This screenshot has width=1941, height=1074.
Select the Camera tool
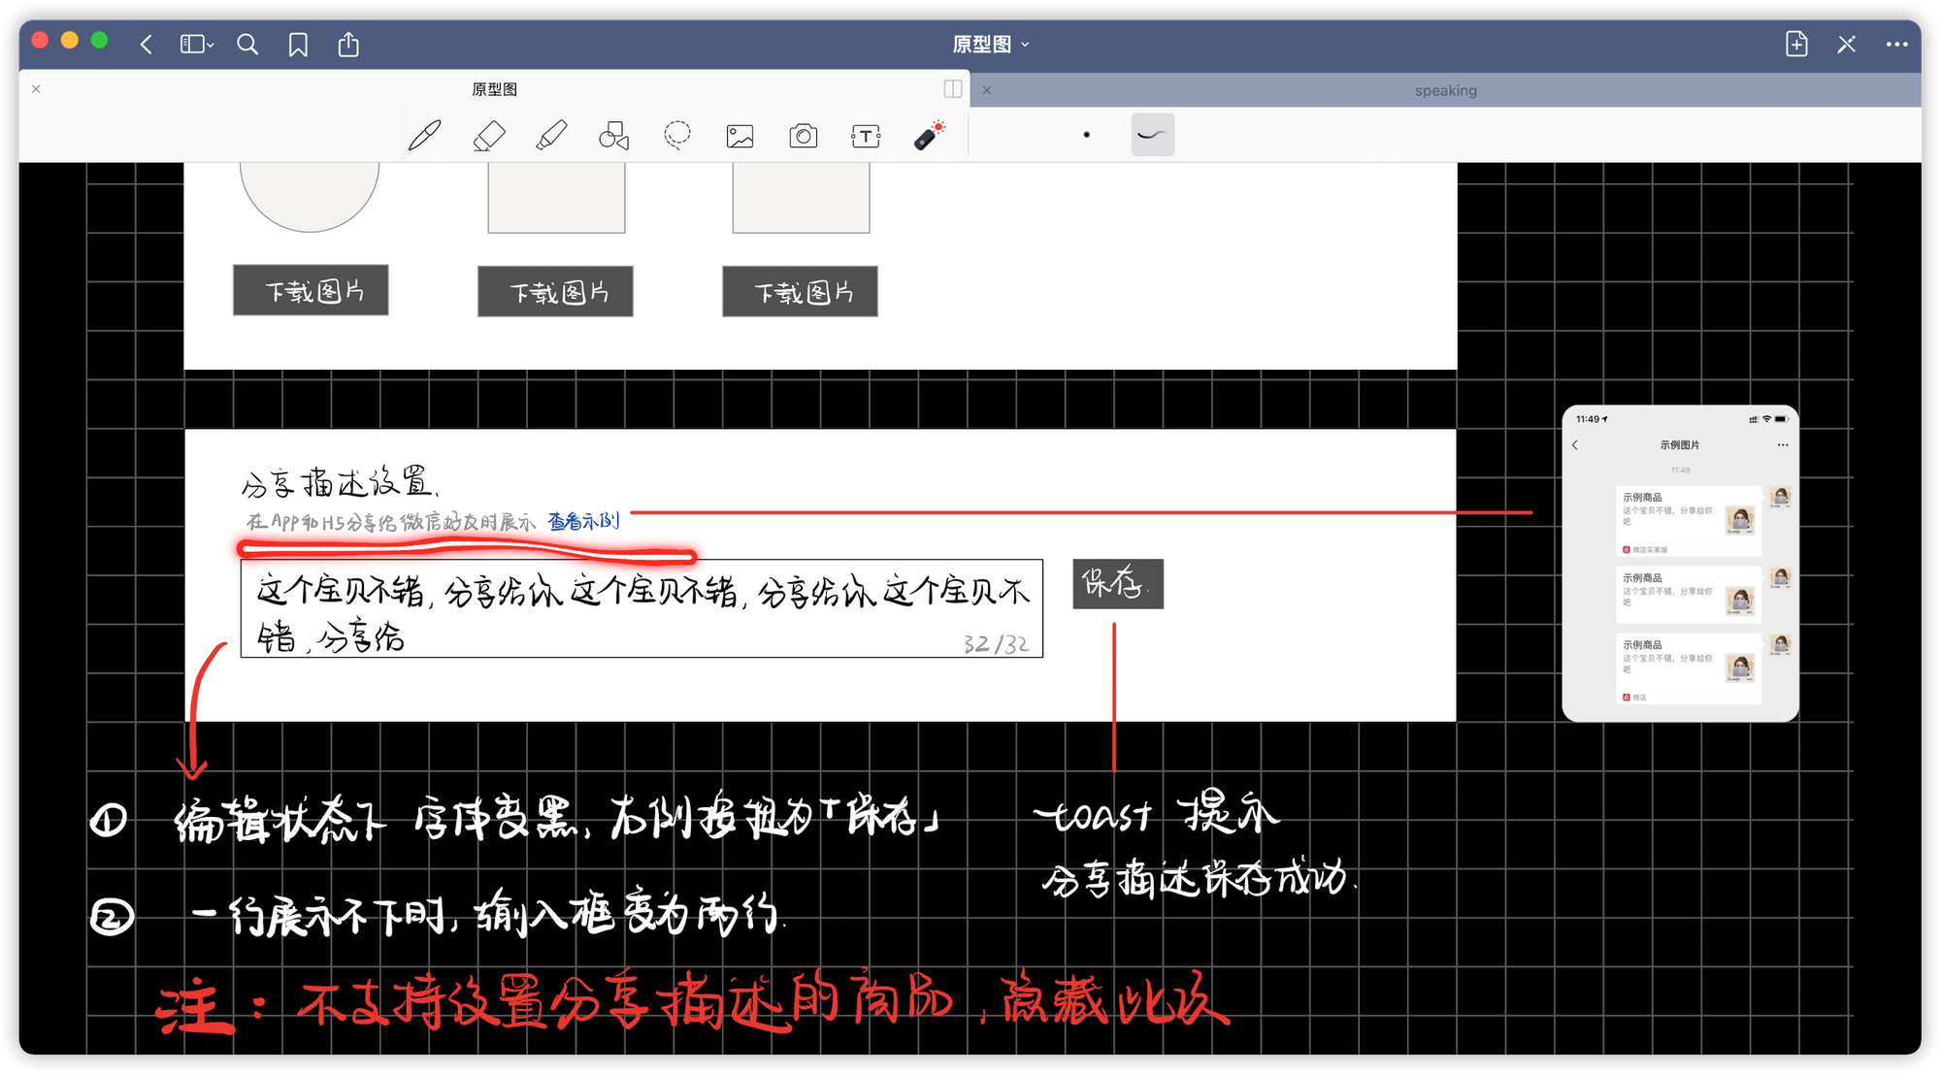(803, 136)
